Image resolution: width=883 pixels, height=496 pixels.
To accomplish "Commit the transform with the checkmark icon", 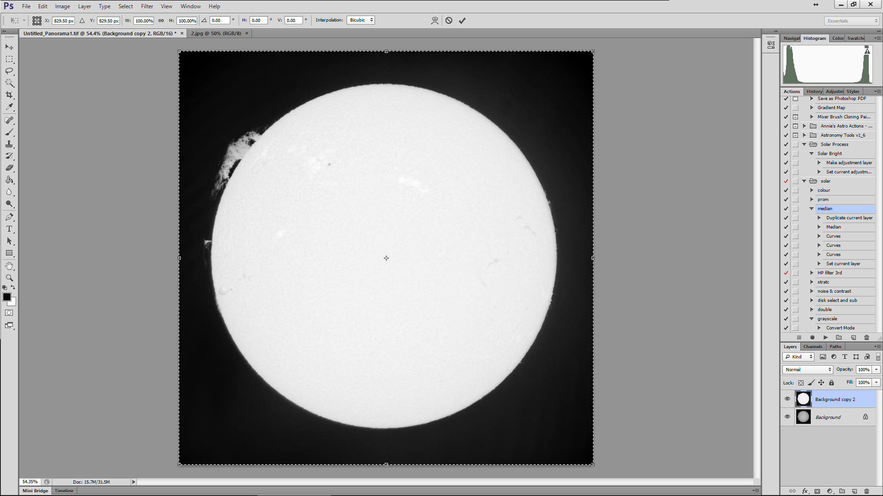I will [x=462, y=20].
